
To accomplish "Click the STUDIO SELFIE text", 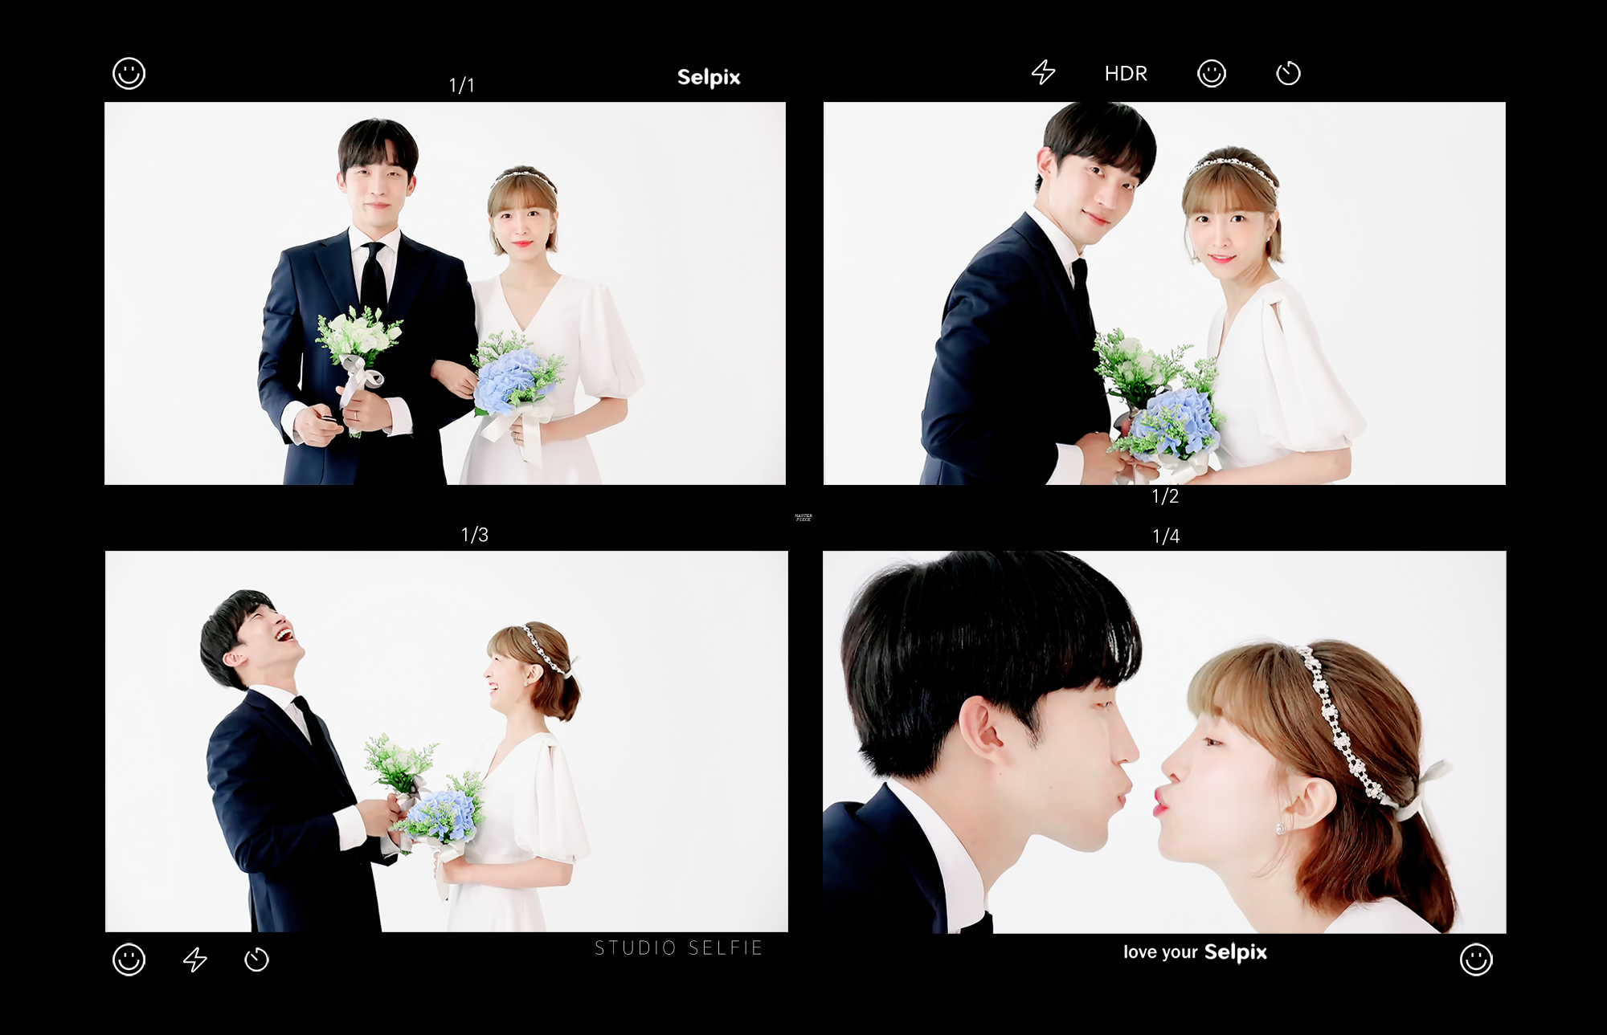I will click(678, 948).
